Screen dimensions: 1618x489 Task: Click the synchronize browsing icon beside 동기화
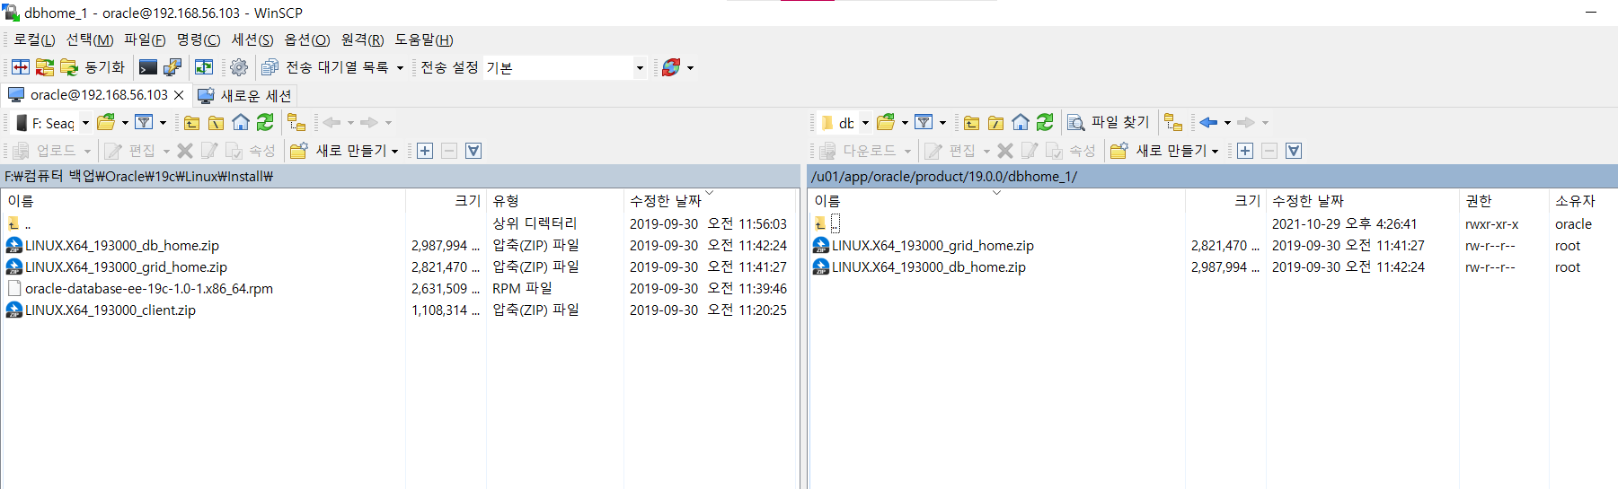(x=45, y=67)
